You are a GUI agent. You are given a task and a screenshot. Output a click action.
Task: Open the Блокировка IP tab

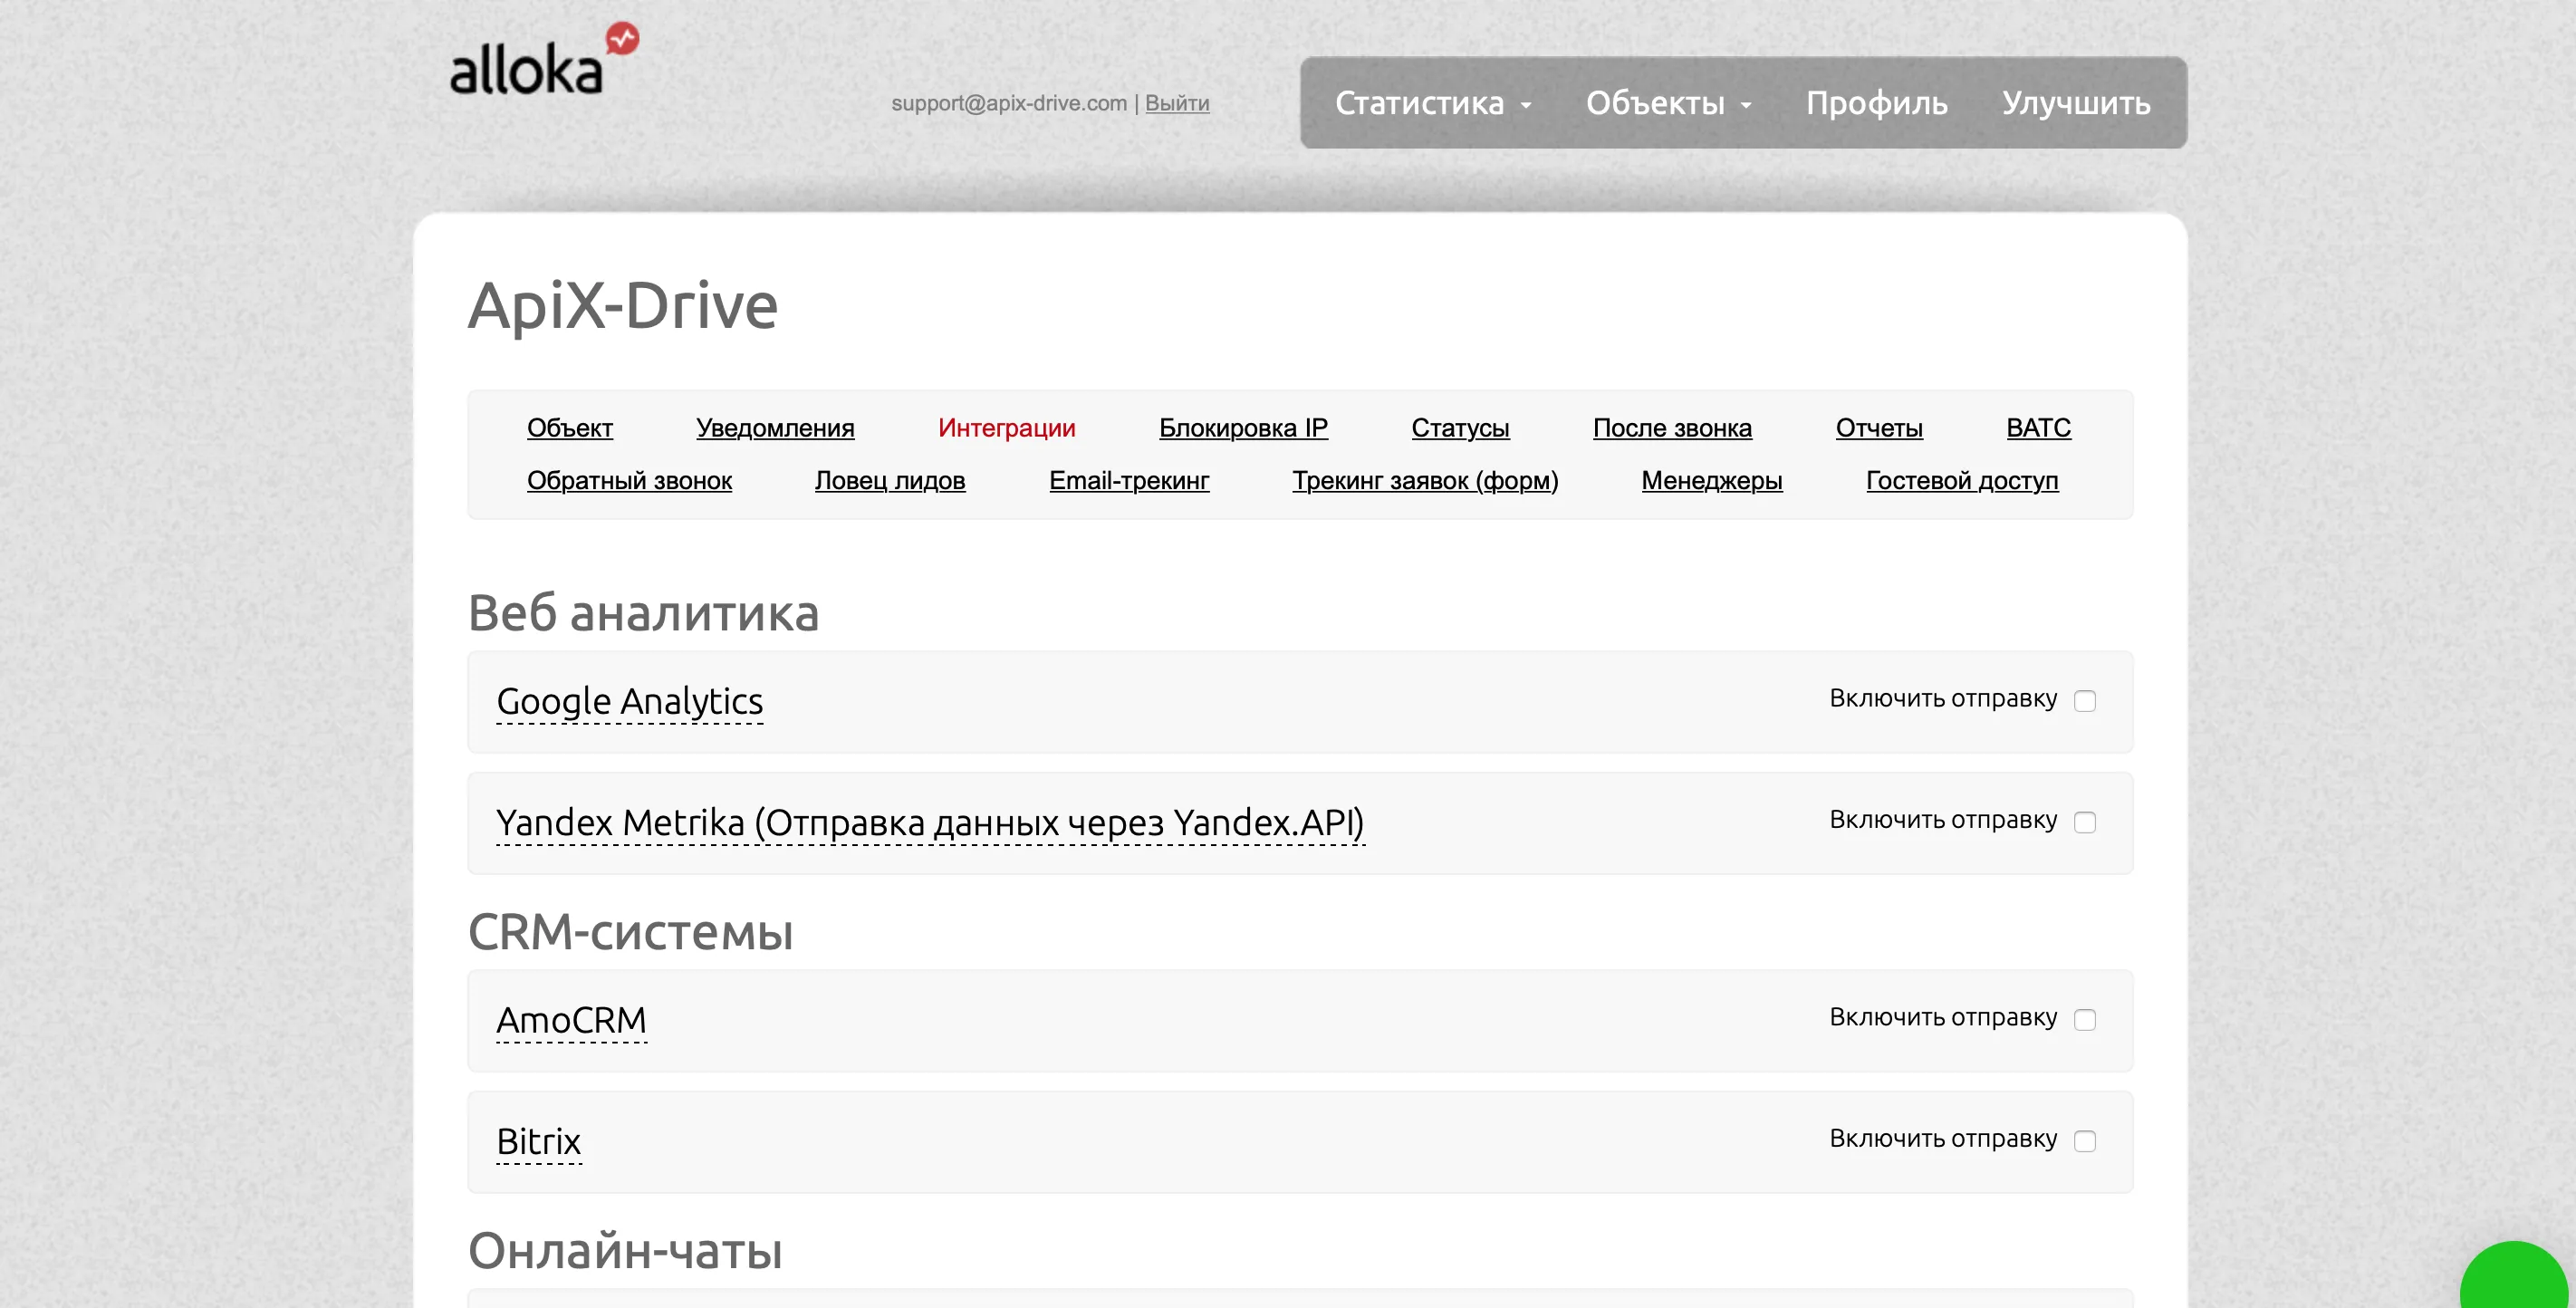coord(1243,428)
